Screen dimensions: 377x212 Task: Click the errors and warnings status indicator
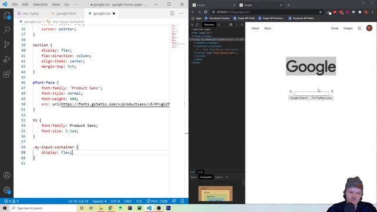tap(12, 201)
